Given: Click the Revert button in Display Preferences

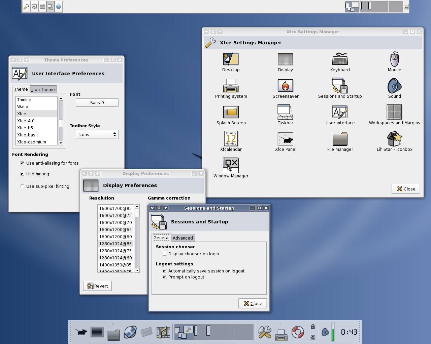Looking at the screenshot, I should (97, 286).
